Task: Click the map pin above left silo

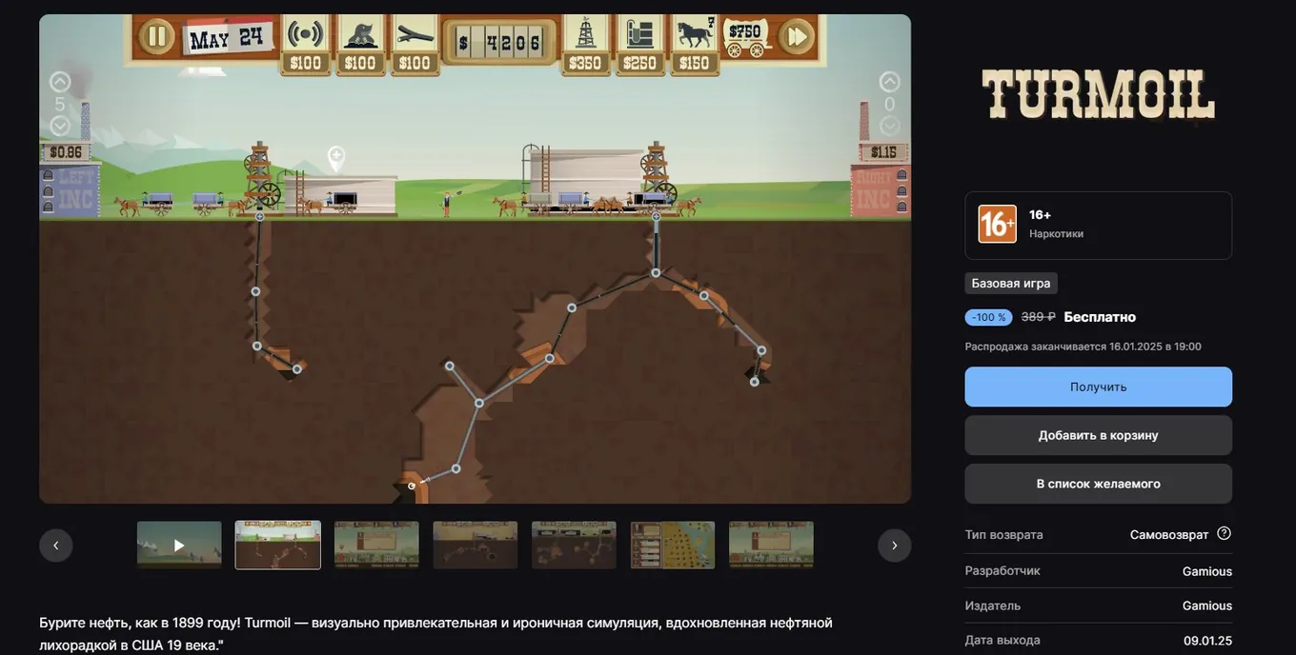Action: [335, 157]
